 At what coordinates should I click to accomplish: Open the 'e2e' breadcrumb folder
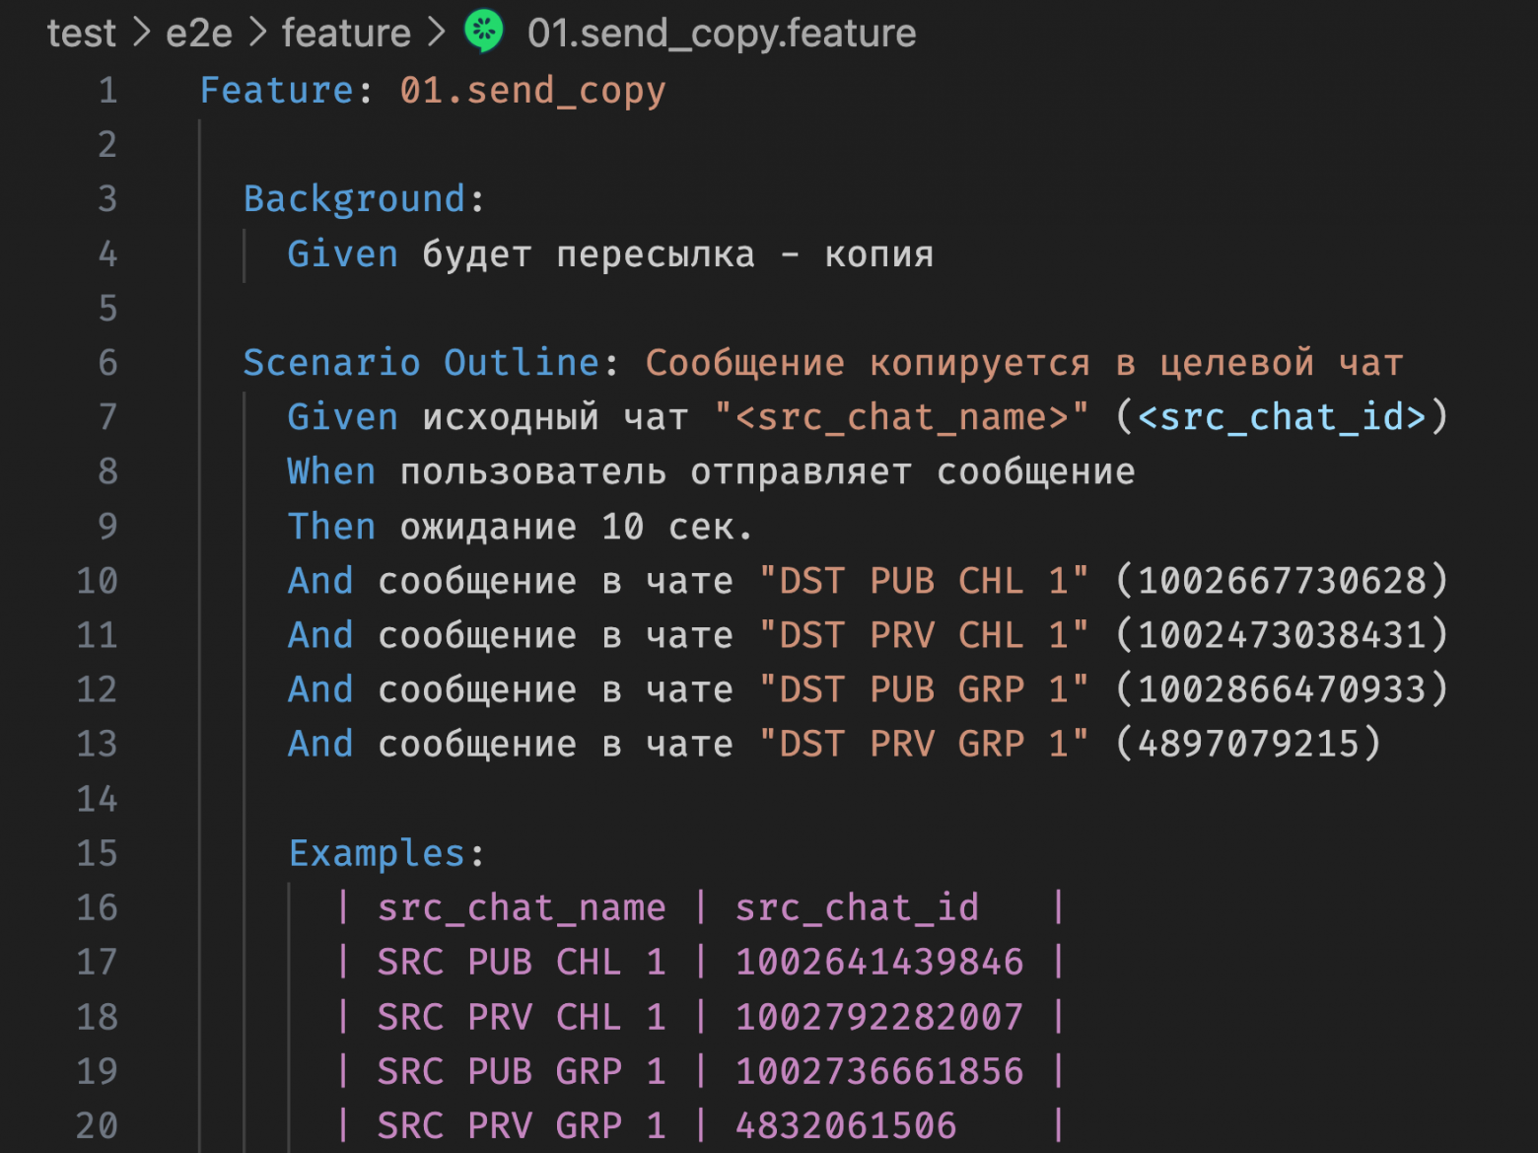click(199, 34)
